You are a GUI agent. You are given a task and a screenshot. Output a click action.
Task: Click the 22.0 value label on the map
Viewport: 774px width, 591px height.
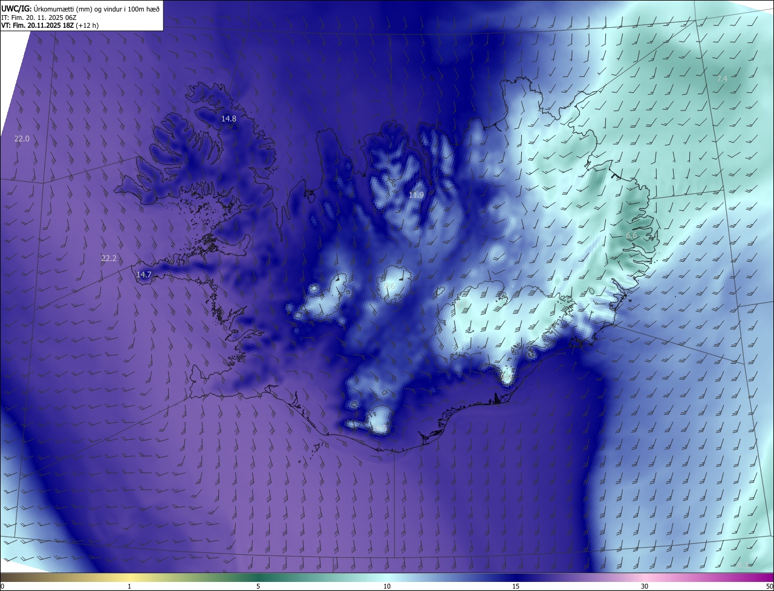[x=22, y=139]
